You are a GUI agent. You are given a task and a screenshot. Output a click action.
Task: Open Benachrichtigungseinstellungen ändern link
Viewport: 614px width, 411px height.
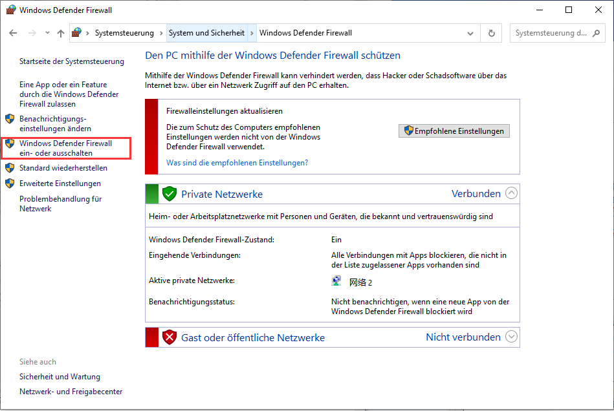point(55,123)
